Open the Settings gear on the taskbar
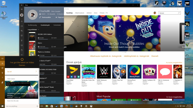The height and width of the screenshot is (108, 193). (86, 106)
